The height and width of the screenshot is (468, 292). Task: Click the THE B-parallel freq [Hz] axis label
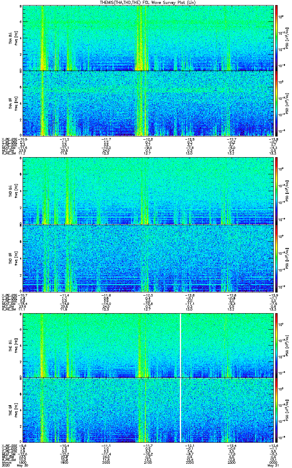tap(16, 409)
